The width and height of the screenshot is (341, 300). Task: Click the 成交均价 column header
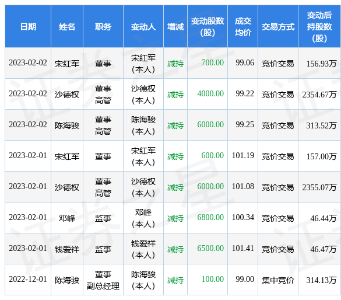[x=243, y=27]
